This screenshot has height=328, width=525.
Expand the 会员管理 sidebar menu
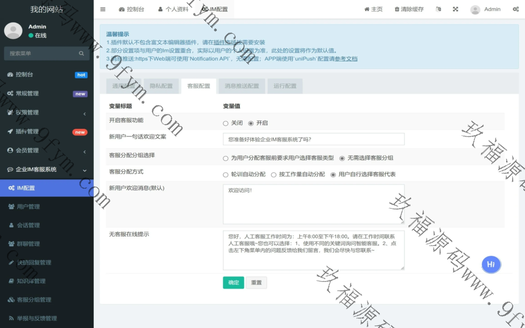pyautogui.click(x=46, y=150)
